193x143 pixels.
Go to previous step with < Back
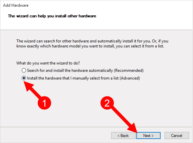tap(123, 136)
